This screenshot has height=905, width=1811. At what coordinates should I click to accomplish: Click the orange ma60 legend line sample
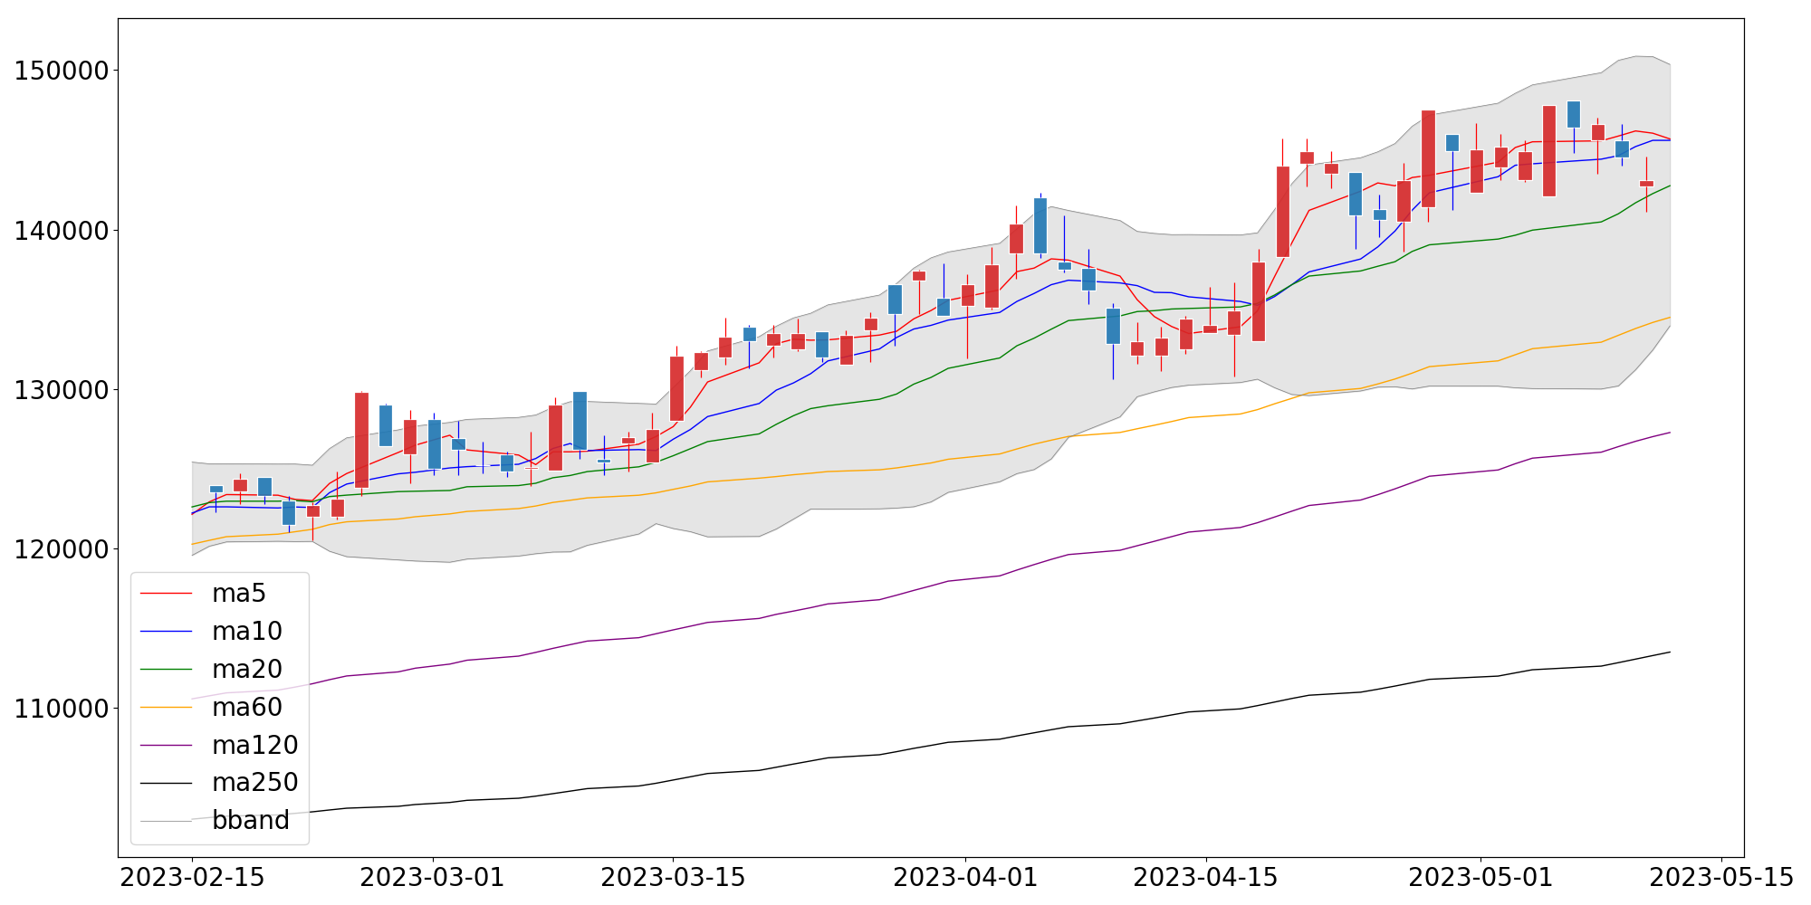(x=167, y=708)
